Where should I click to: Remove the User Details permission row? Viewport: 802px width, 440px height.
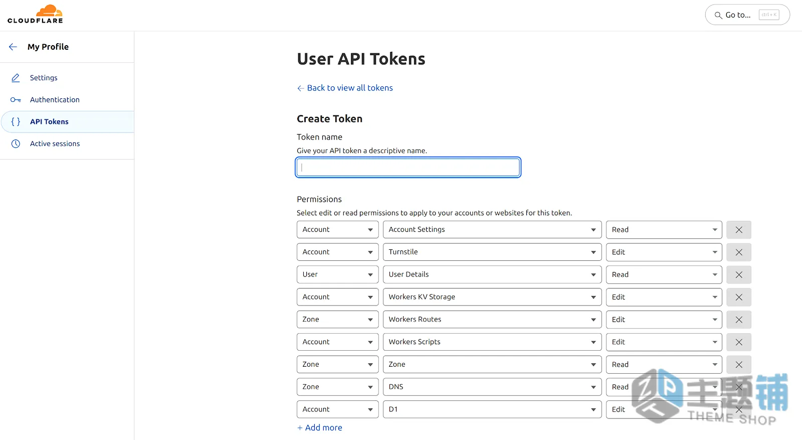(739, 275)
